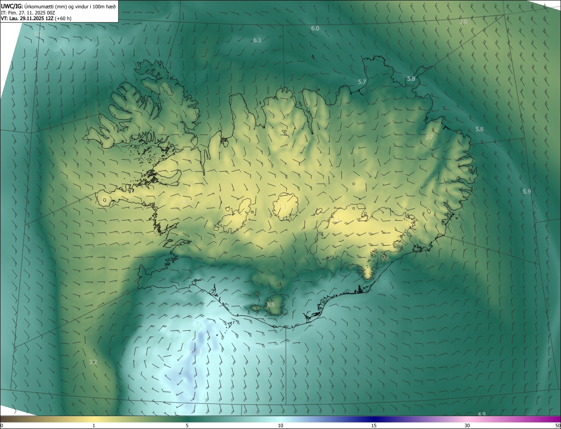The image size is (561, 429).
Task: Click the 4.9 value label
Action: (x=482, y=414)
